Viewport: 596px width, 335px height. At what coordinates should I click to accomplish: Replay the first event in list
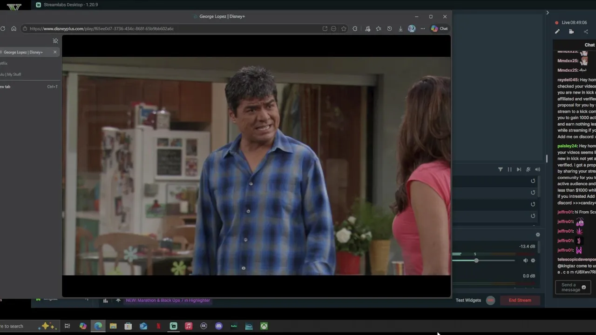[x=533, y=181]
